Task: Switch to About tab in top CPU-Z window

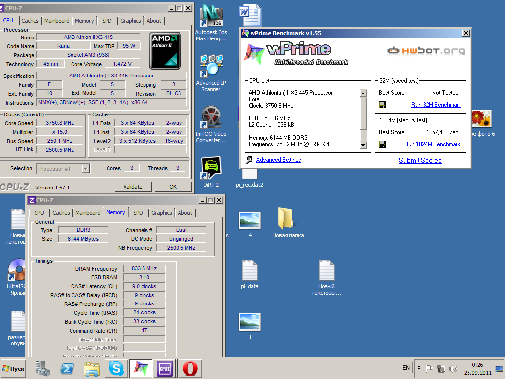Action: click(x=154, y=21)
